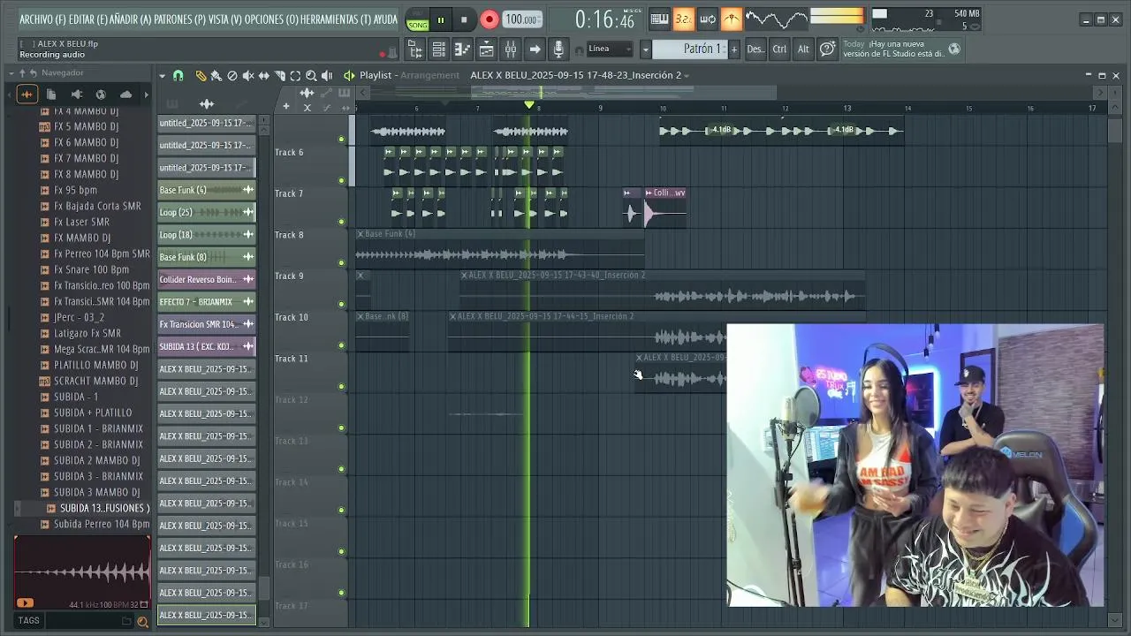Open the Playlist options menu arrow
This screenshot has height=636, width=1131.
(163, 76)
